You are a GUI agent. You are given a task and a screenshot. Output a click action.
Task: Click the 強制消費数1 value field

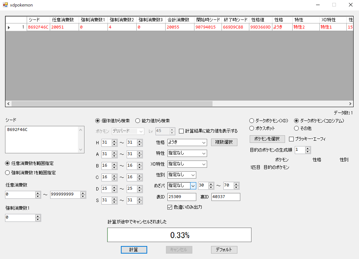point(20,218)
